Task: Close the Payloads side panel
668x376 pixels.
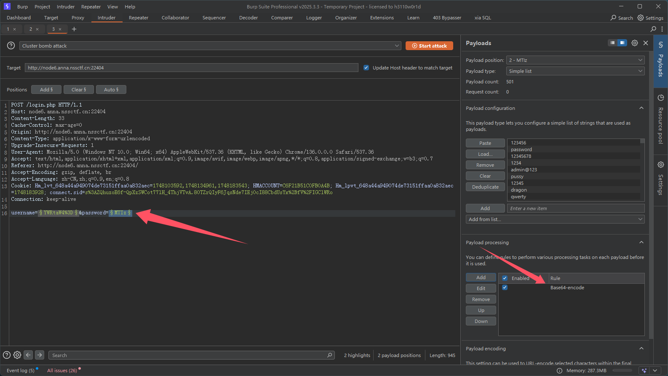Action: (646, 43)
